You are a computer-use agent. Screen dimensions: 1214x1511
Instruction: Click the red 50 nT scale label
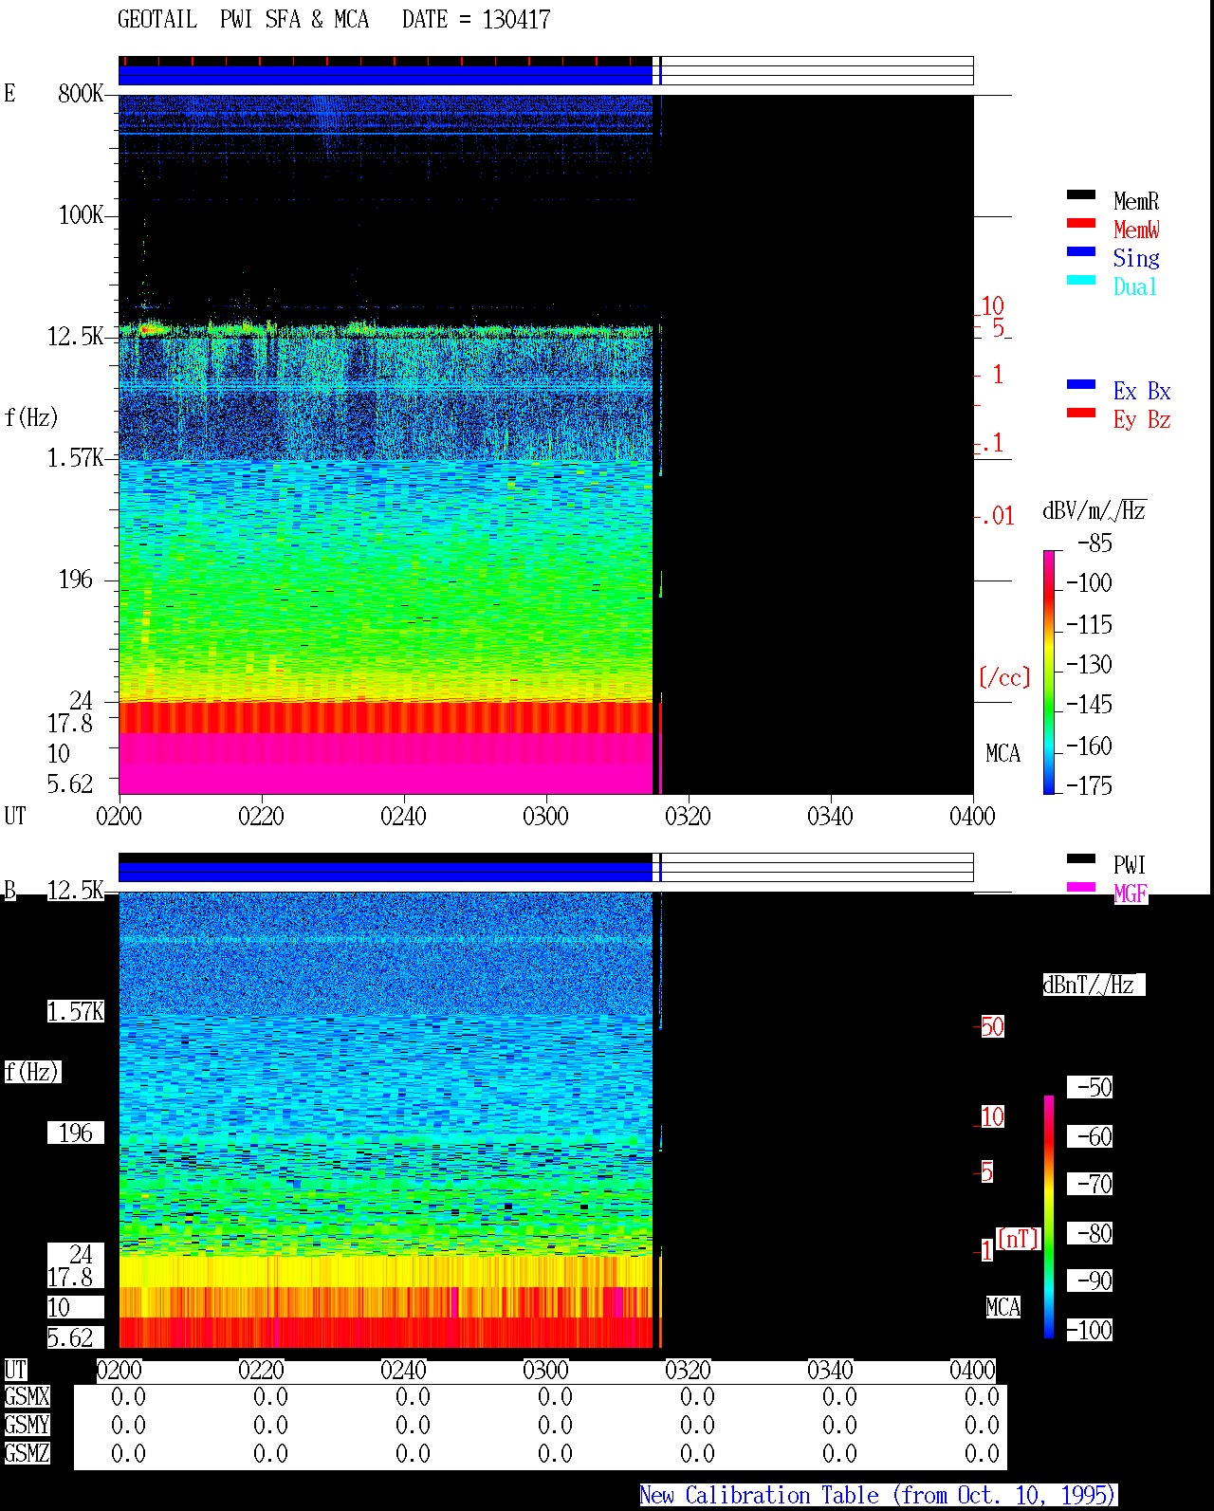pos(992,1026)
